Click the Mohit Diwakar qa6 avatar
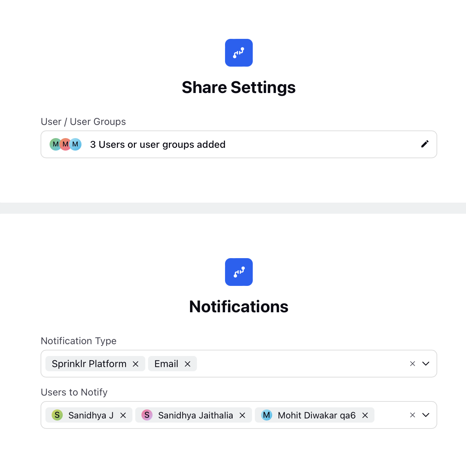The width and height of the screenshot is (466, 467). coord(267,415)
